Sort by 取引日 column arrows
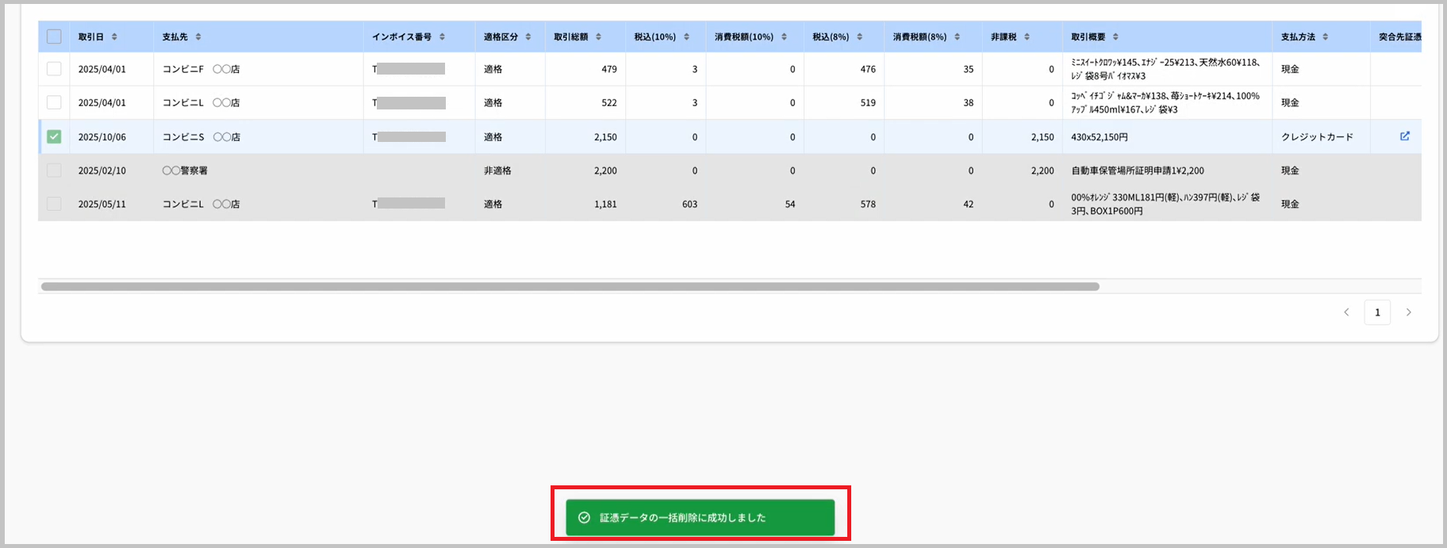The image size is (1447, 548). point(114,37)
